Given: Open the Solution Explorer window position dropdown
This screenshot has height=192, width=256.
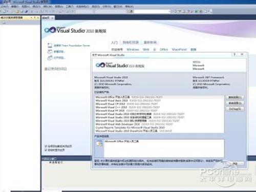Looking at the screenshot, I should pos(32,17).
